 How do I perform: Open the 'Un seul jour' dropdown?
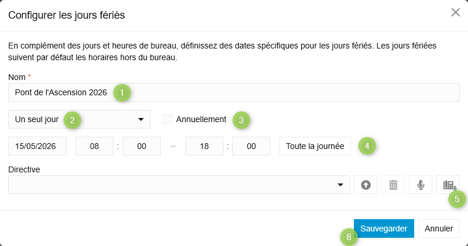79,119
